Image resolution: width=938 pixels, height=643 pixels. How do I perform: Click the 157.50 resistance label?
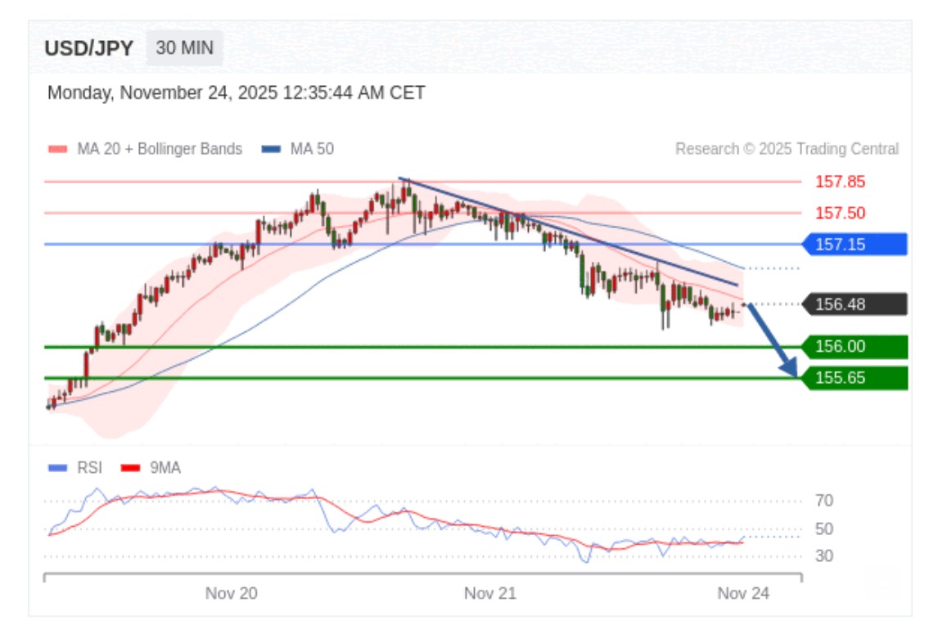(x=840, y=213)
